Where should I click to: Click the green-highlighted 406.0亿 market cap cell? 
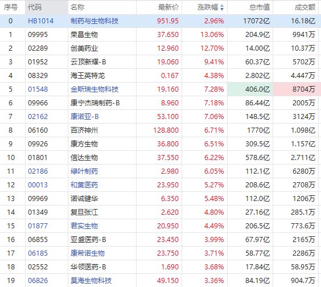pos(250,89)
